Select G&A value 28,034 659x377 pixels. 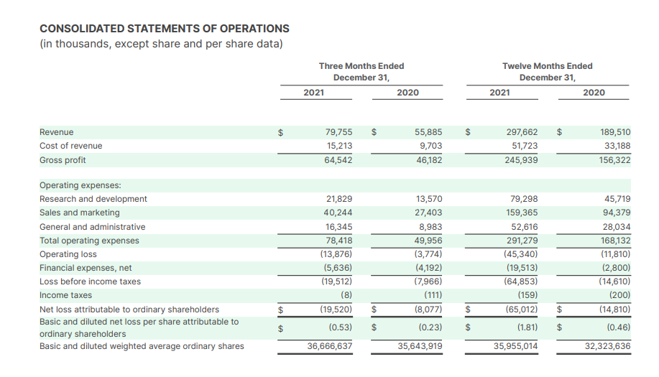coord(617,227)
